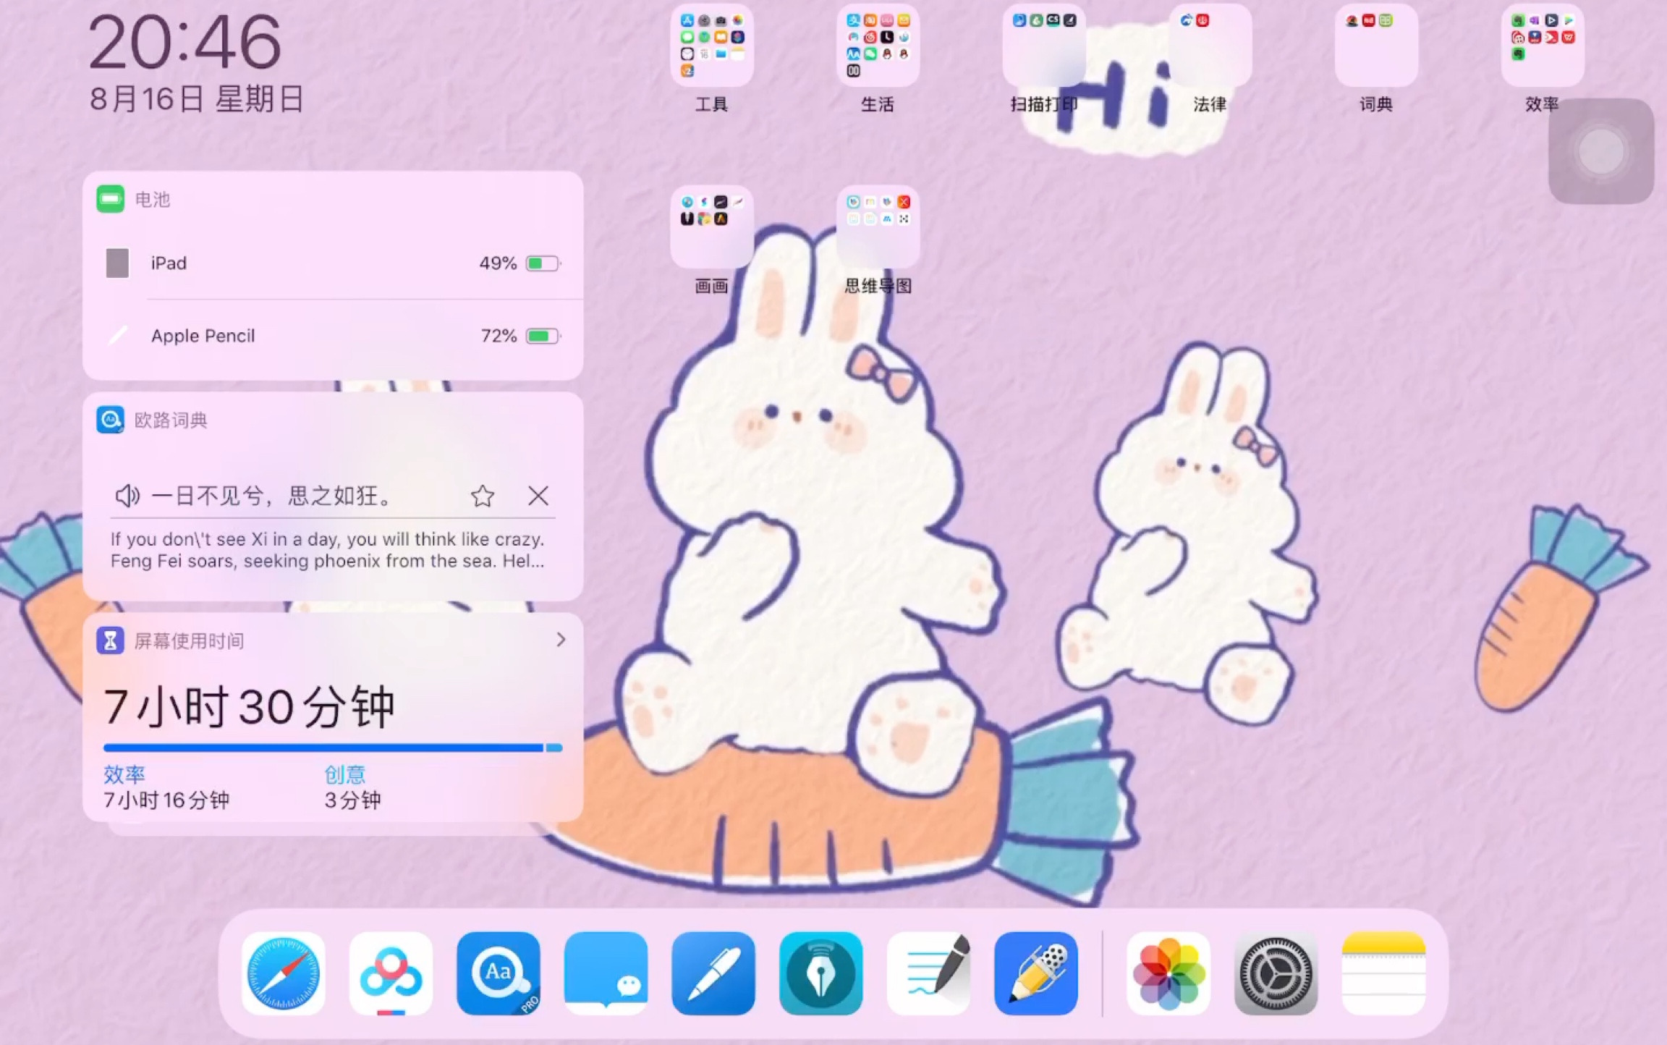Screen dimensions: 1667x1045
Task: Open Baidu Netdisk cloud app in dock
Action: click(391, 973)
